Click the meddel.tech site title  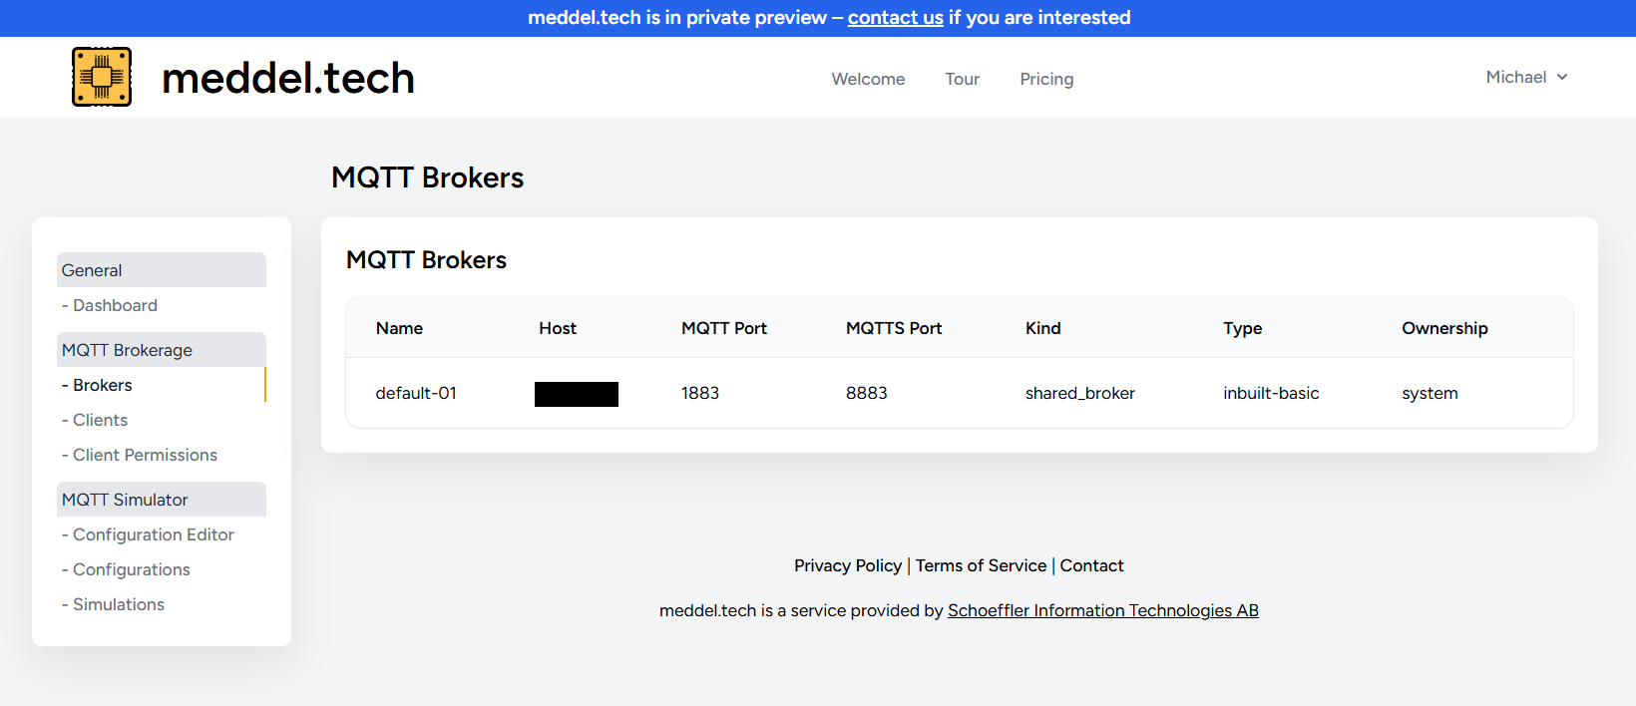288,78
